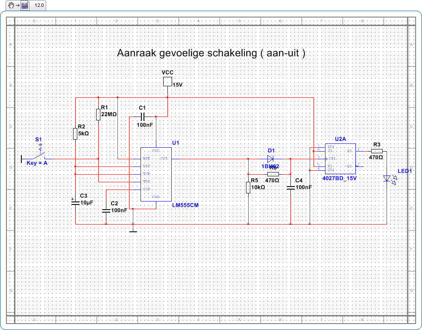Screen dimensions: 422x330
Task: Click the Multisim file icon in the tab
Action: pos(25,6)
